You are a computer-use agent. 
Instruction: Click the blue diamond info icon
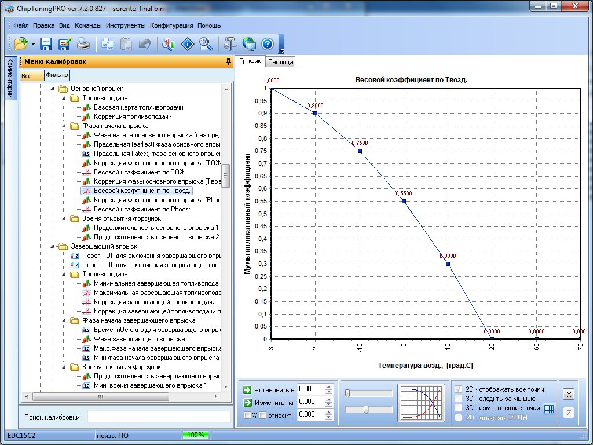click(x=187, y=43)
